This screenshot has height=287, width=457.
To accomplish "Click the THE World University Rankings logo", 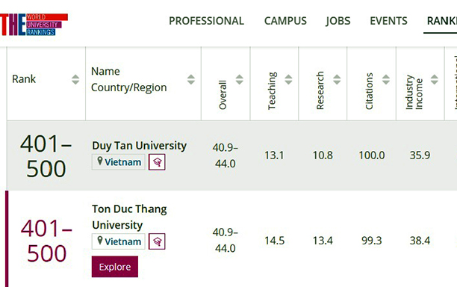I will click(x=34, y=25).
